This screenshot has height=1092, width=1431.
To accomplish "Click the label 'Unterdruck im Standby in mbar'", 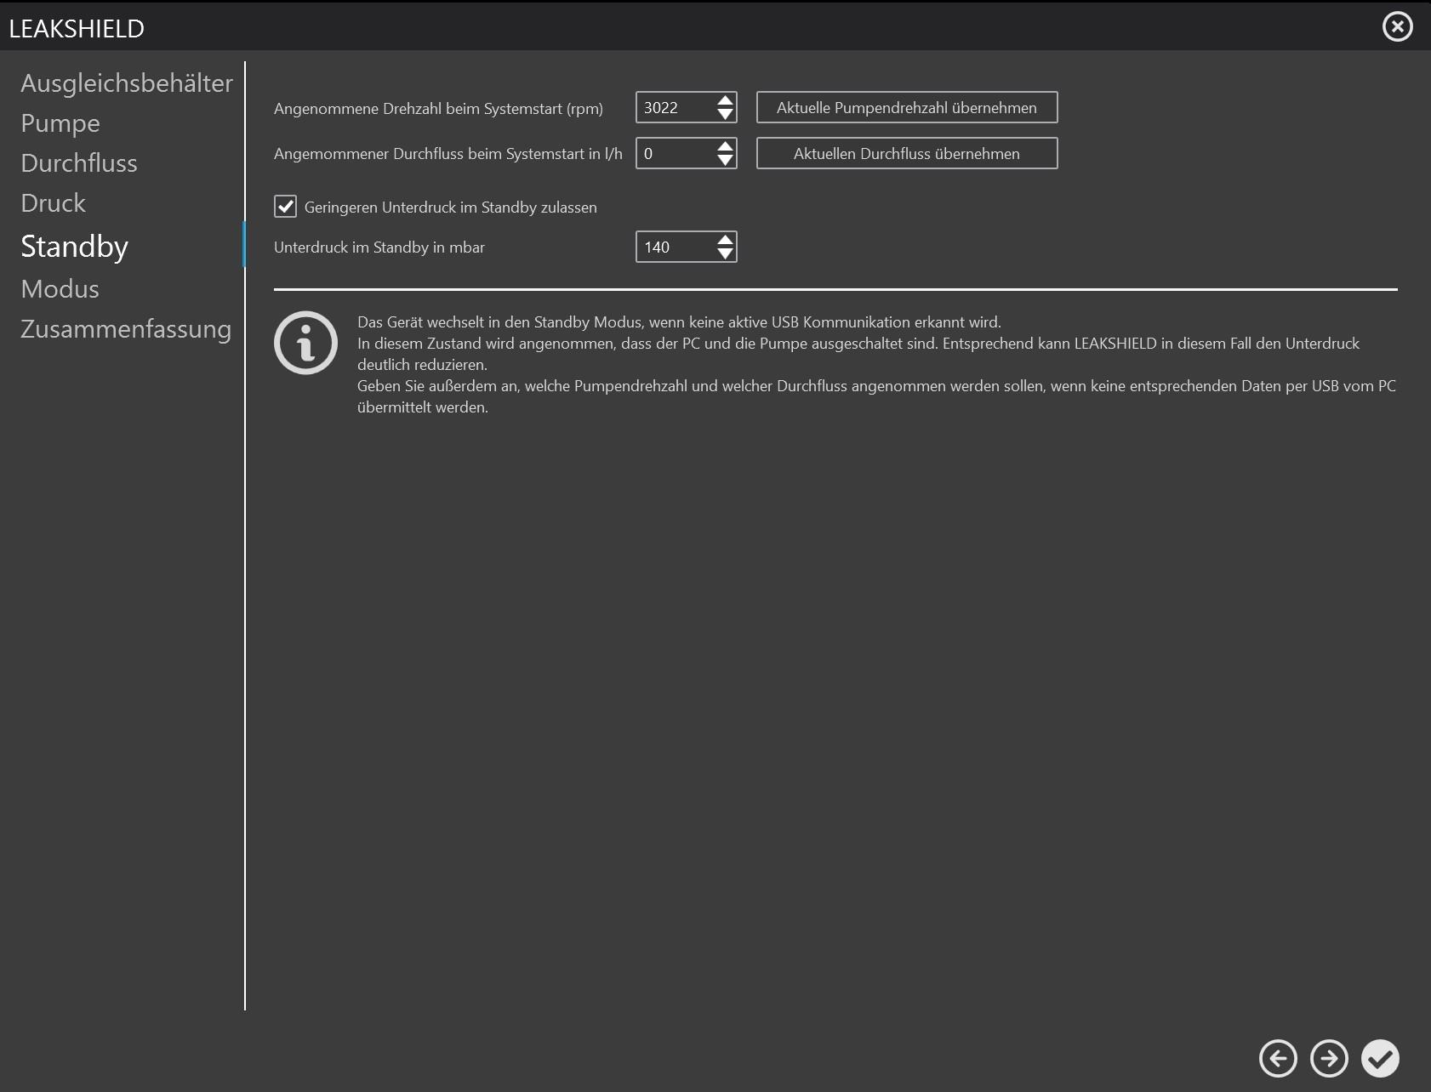I will (379, 247).
